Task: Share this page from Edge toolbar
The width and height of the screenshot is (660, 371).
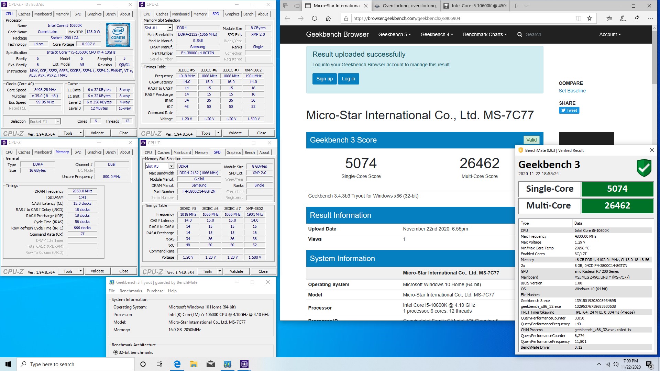Action: 636,19
